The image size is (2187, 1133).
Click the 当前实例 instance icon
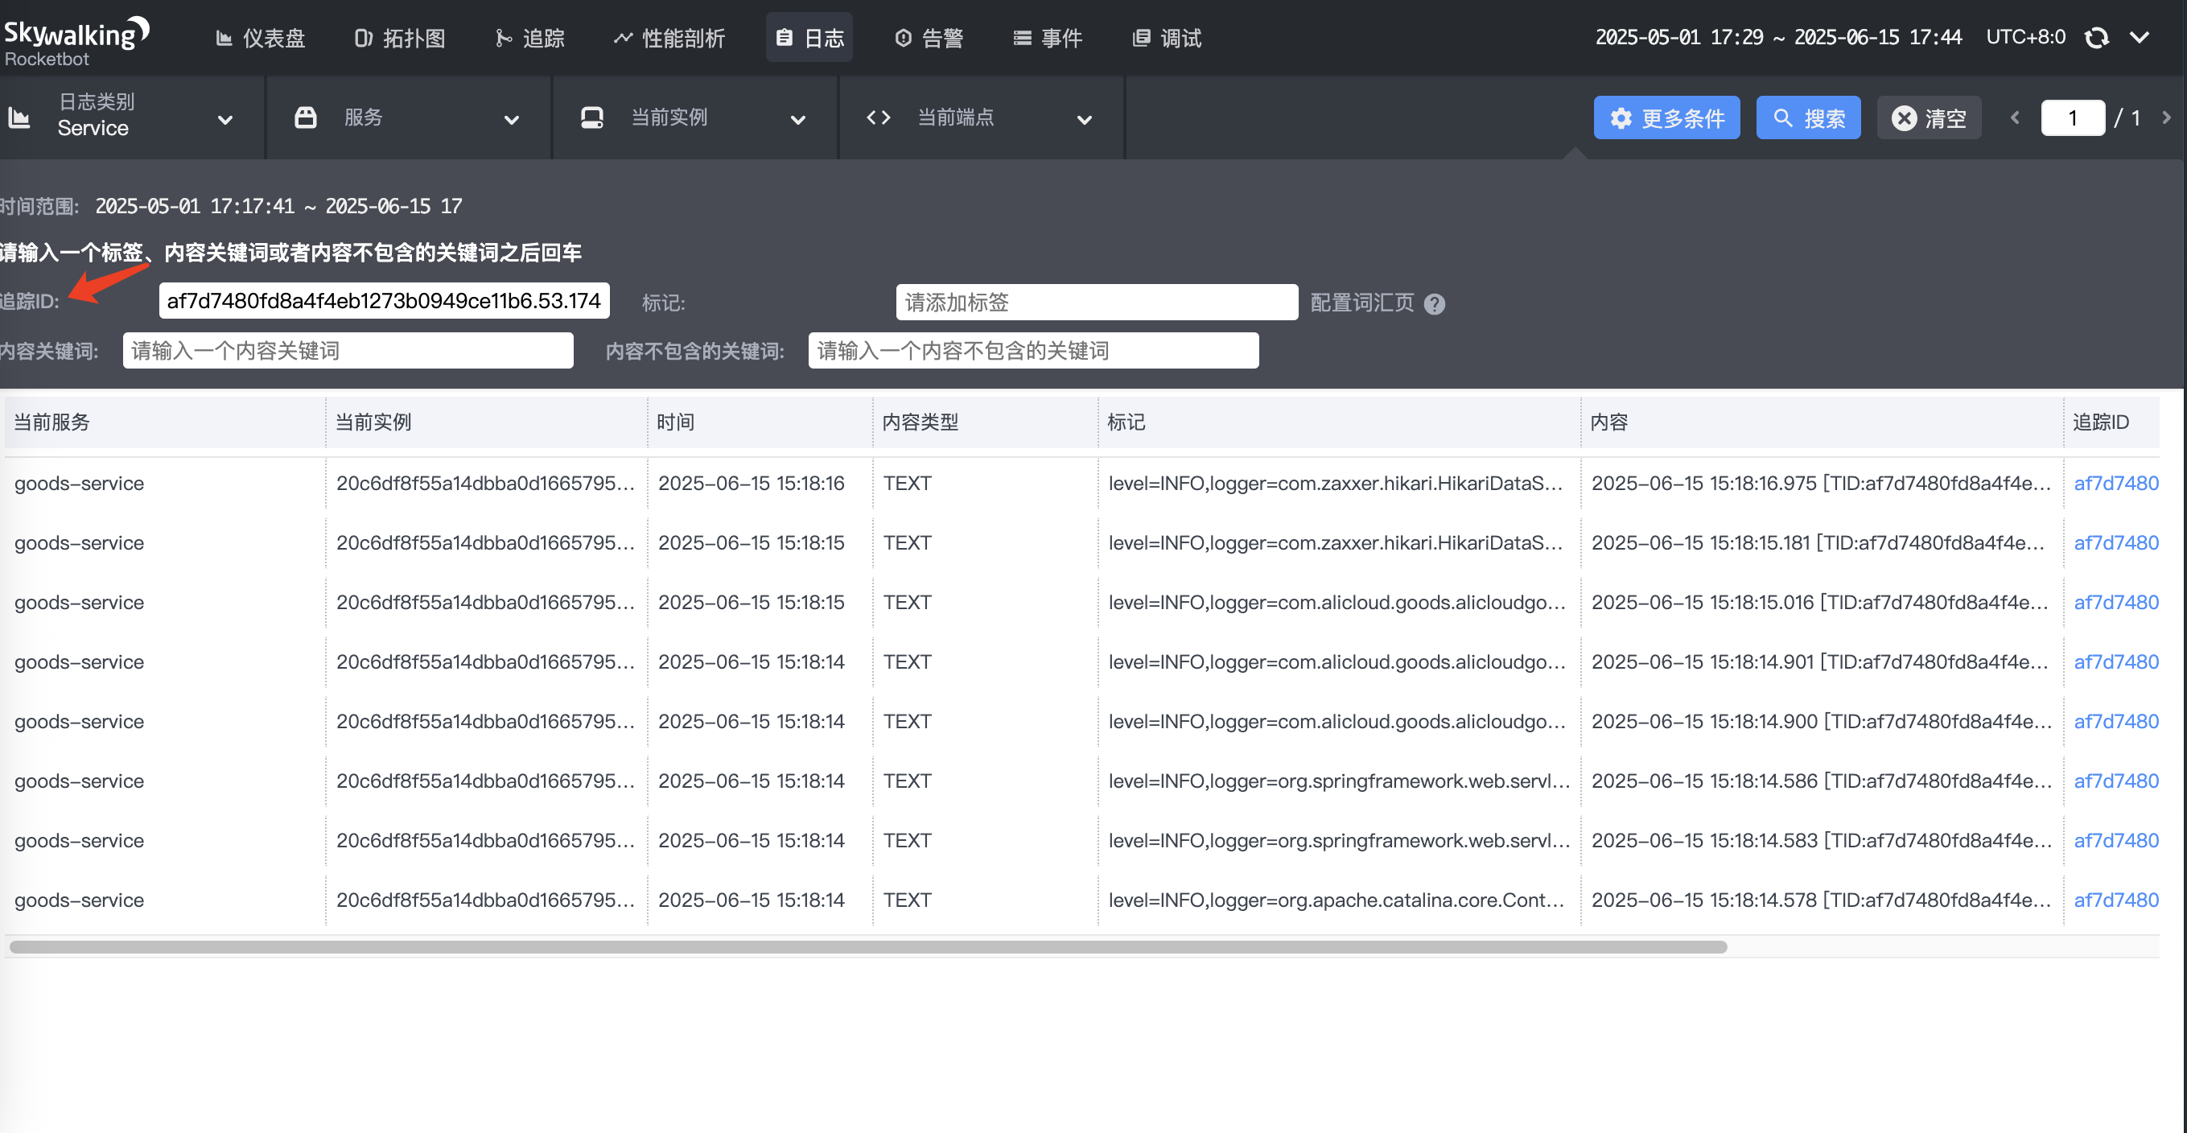click(x=591, y=118)
